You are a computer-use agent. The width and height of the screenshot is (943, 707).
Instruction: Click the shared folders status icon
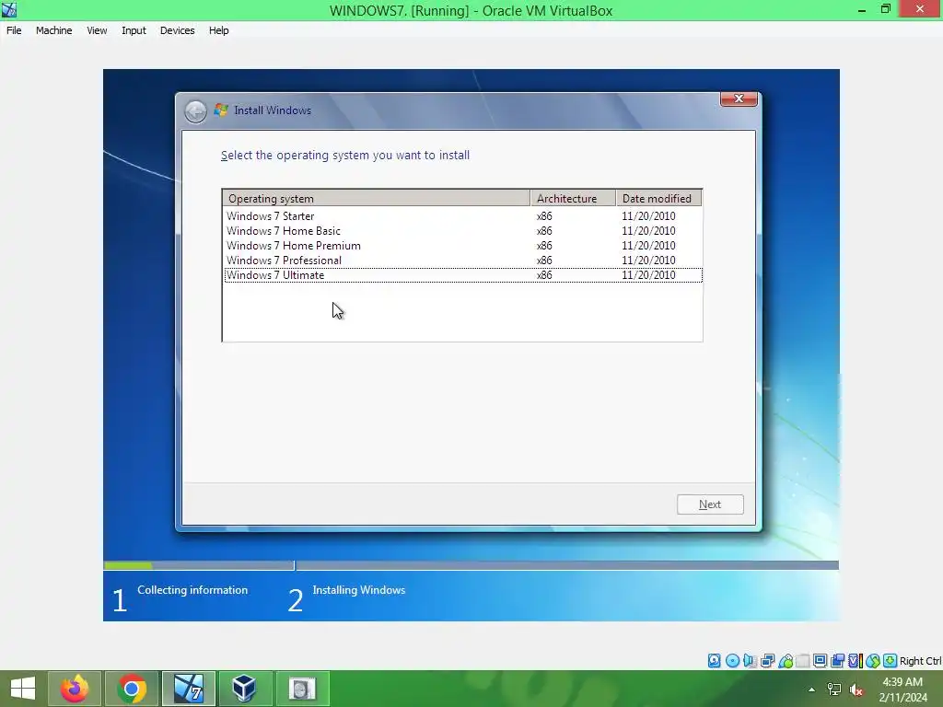coord(803,661)
